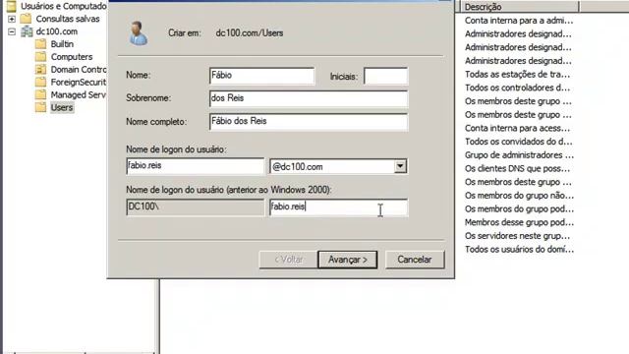629x354 pixels.
Task: Click 'Os clientes DNS que poss…' description
Action: pos(517,168)
